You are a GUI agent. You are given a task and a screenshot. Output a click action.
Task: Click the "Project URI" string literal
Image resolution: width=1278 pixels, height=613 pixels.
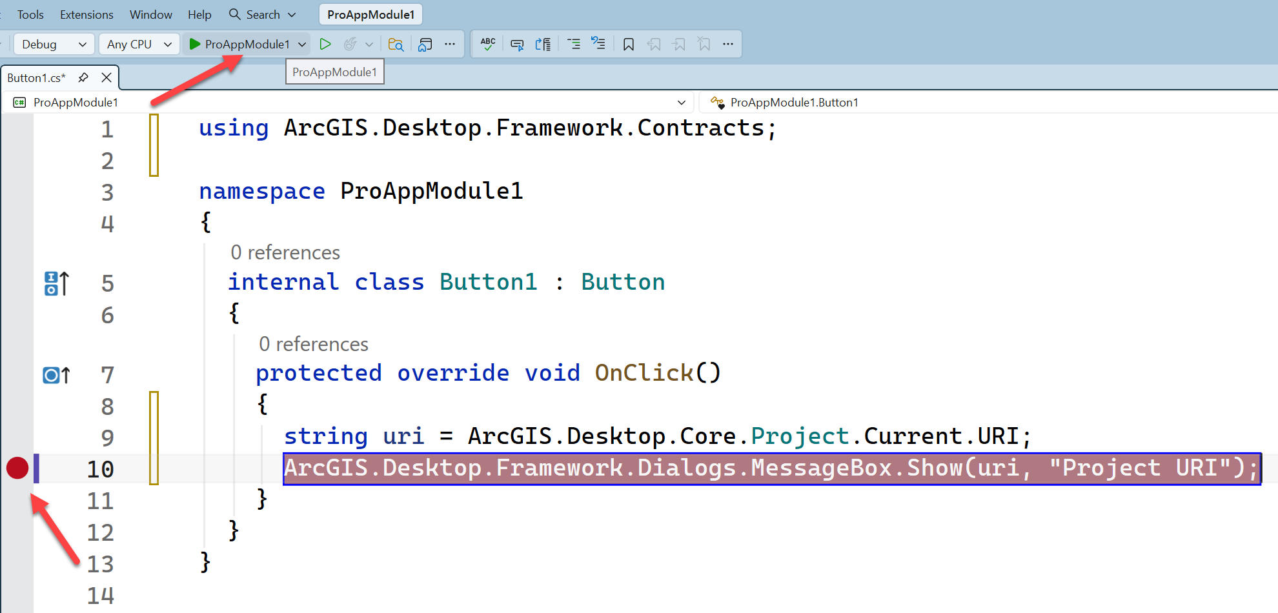[x=1139, y=468]
